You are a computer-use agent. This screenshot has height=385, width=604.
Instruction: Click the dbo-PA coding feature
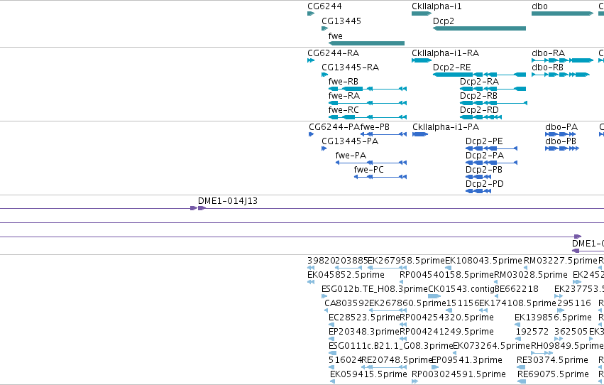(561, 134)
